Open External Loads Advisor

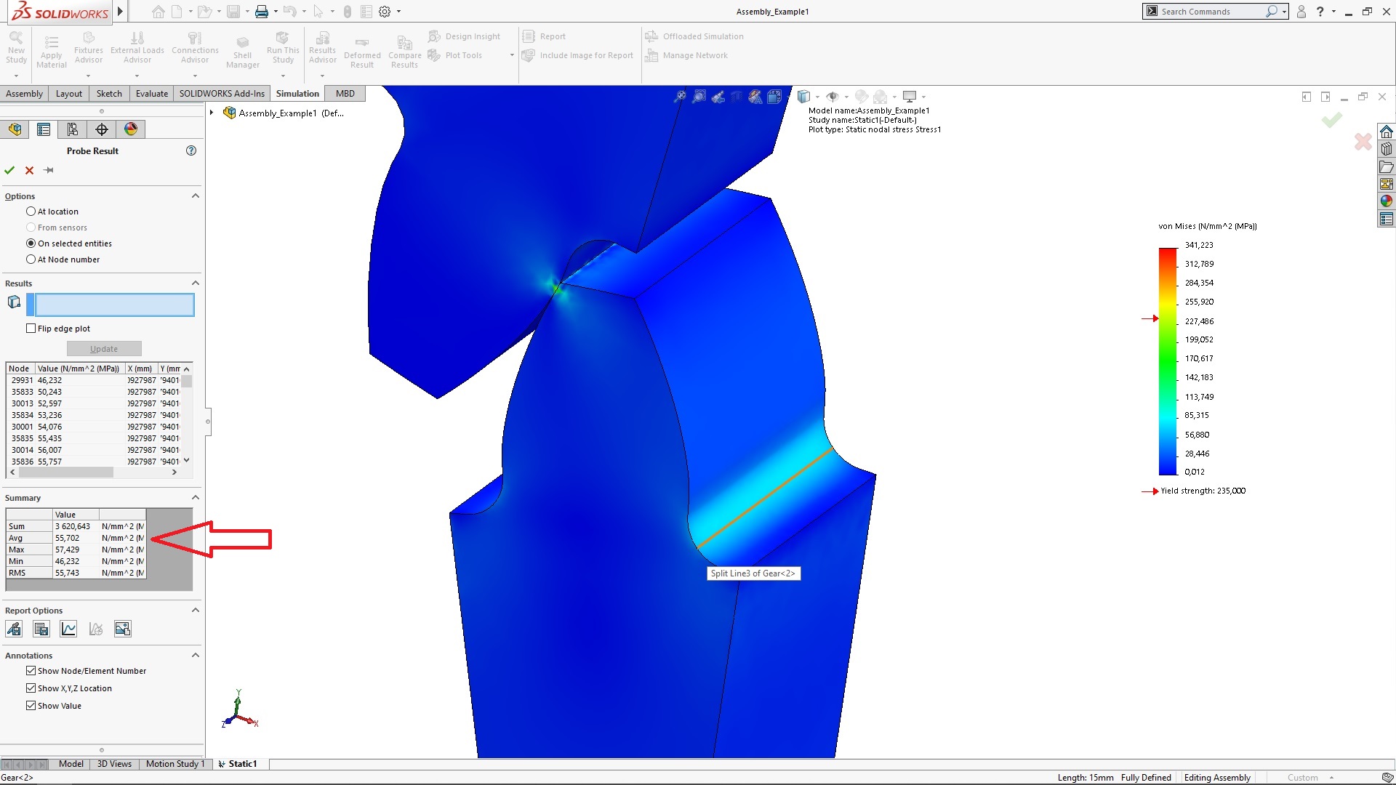click(x=137, y=47)
